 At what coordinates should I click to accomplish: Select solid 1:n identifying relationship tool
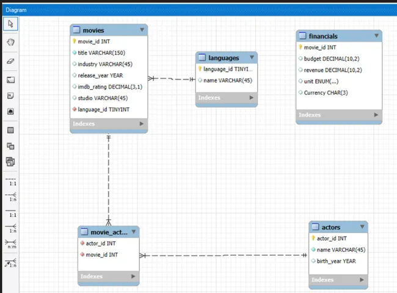tap(10, 228)
